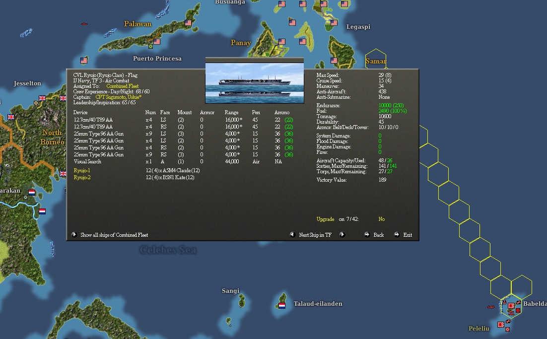Viewport: 547px width, 339px height.
Task: Click the left arrow before Next Ship in TF
Action: [x=293, y=235]
